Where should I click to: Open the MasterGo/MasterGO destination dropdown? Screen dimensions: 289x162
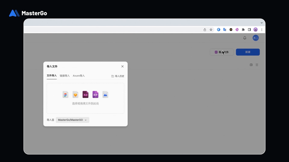click(72, 120)
